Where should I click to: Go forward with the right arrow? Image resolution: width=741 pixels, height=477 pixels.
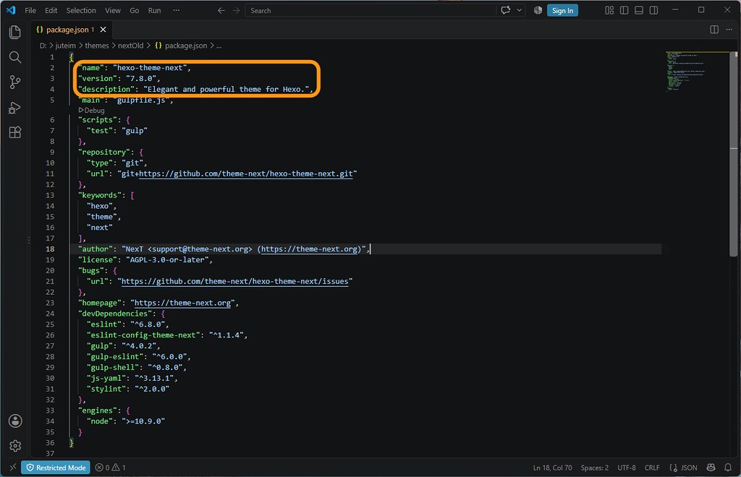click(237, 10)
